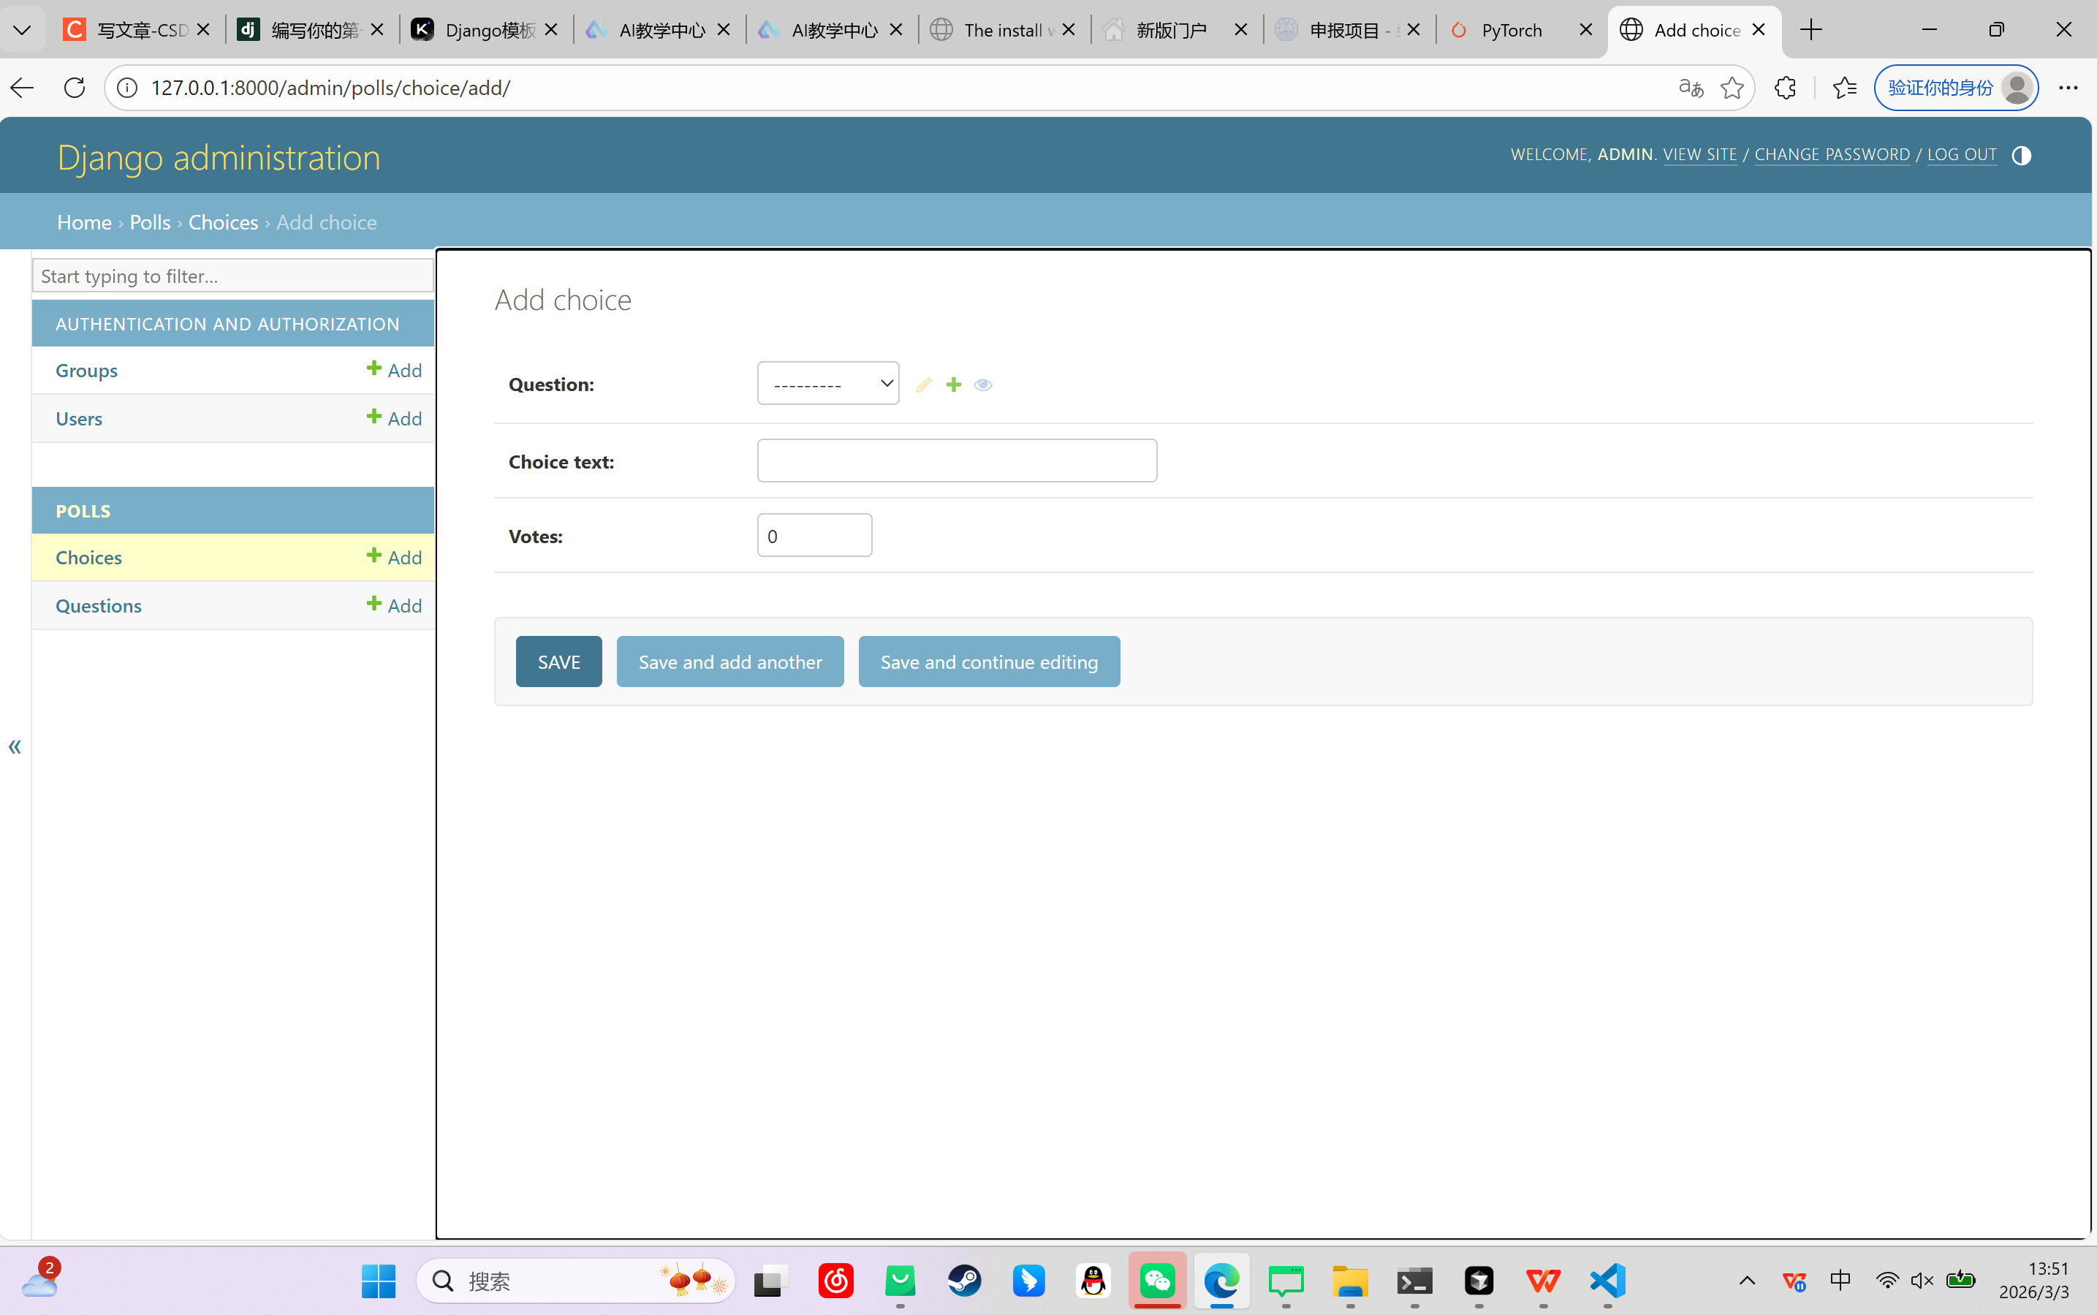The image size is (2097, 1315).
Task: Click the green plus icon beside Question
Action: pos(954,384)
